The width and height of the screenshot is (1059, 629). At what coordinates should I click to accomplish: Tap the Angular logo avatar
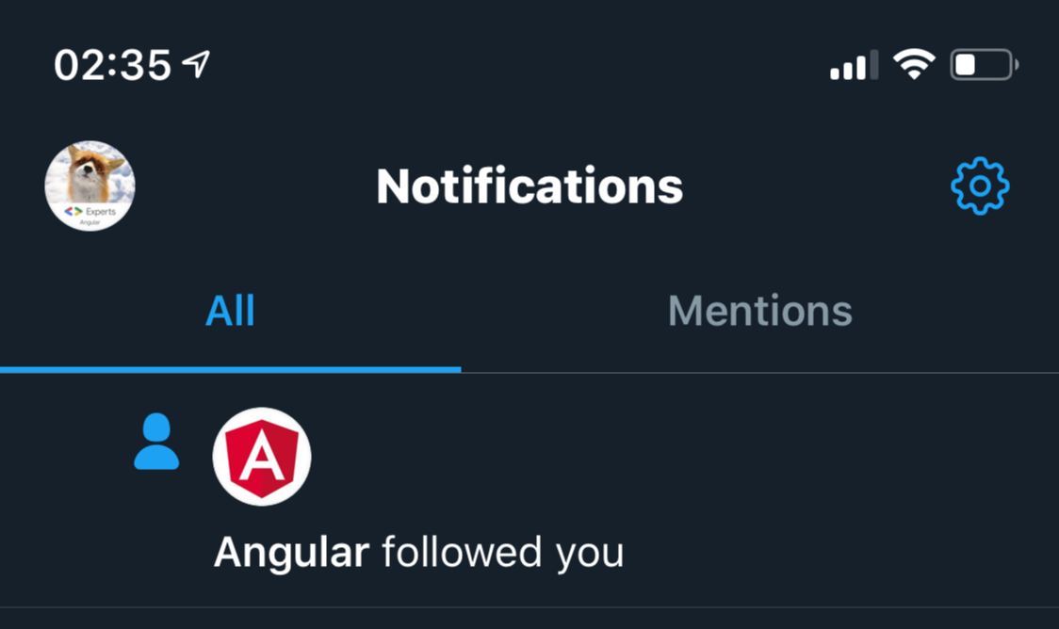tap(262, 457)
